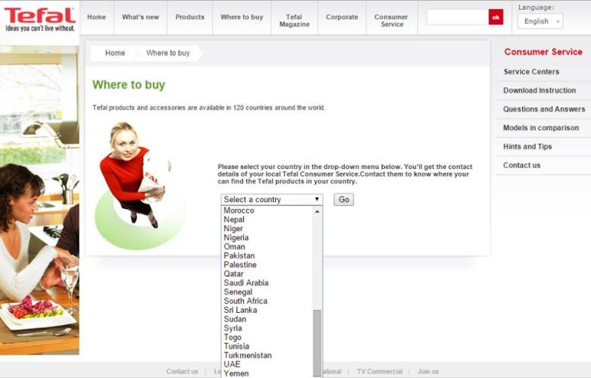Click the woman in red image
The width and height of the screenshot is (591, 378).
139,185
